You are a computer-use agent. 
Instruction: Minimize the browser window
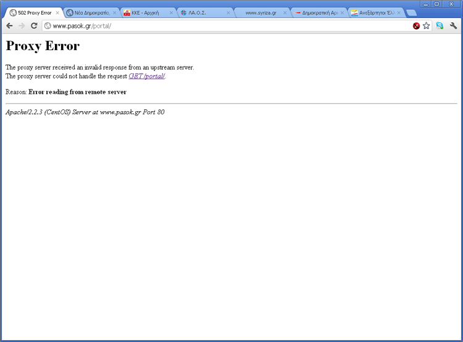[x=425, y=4]
